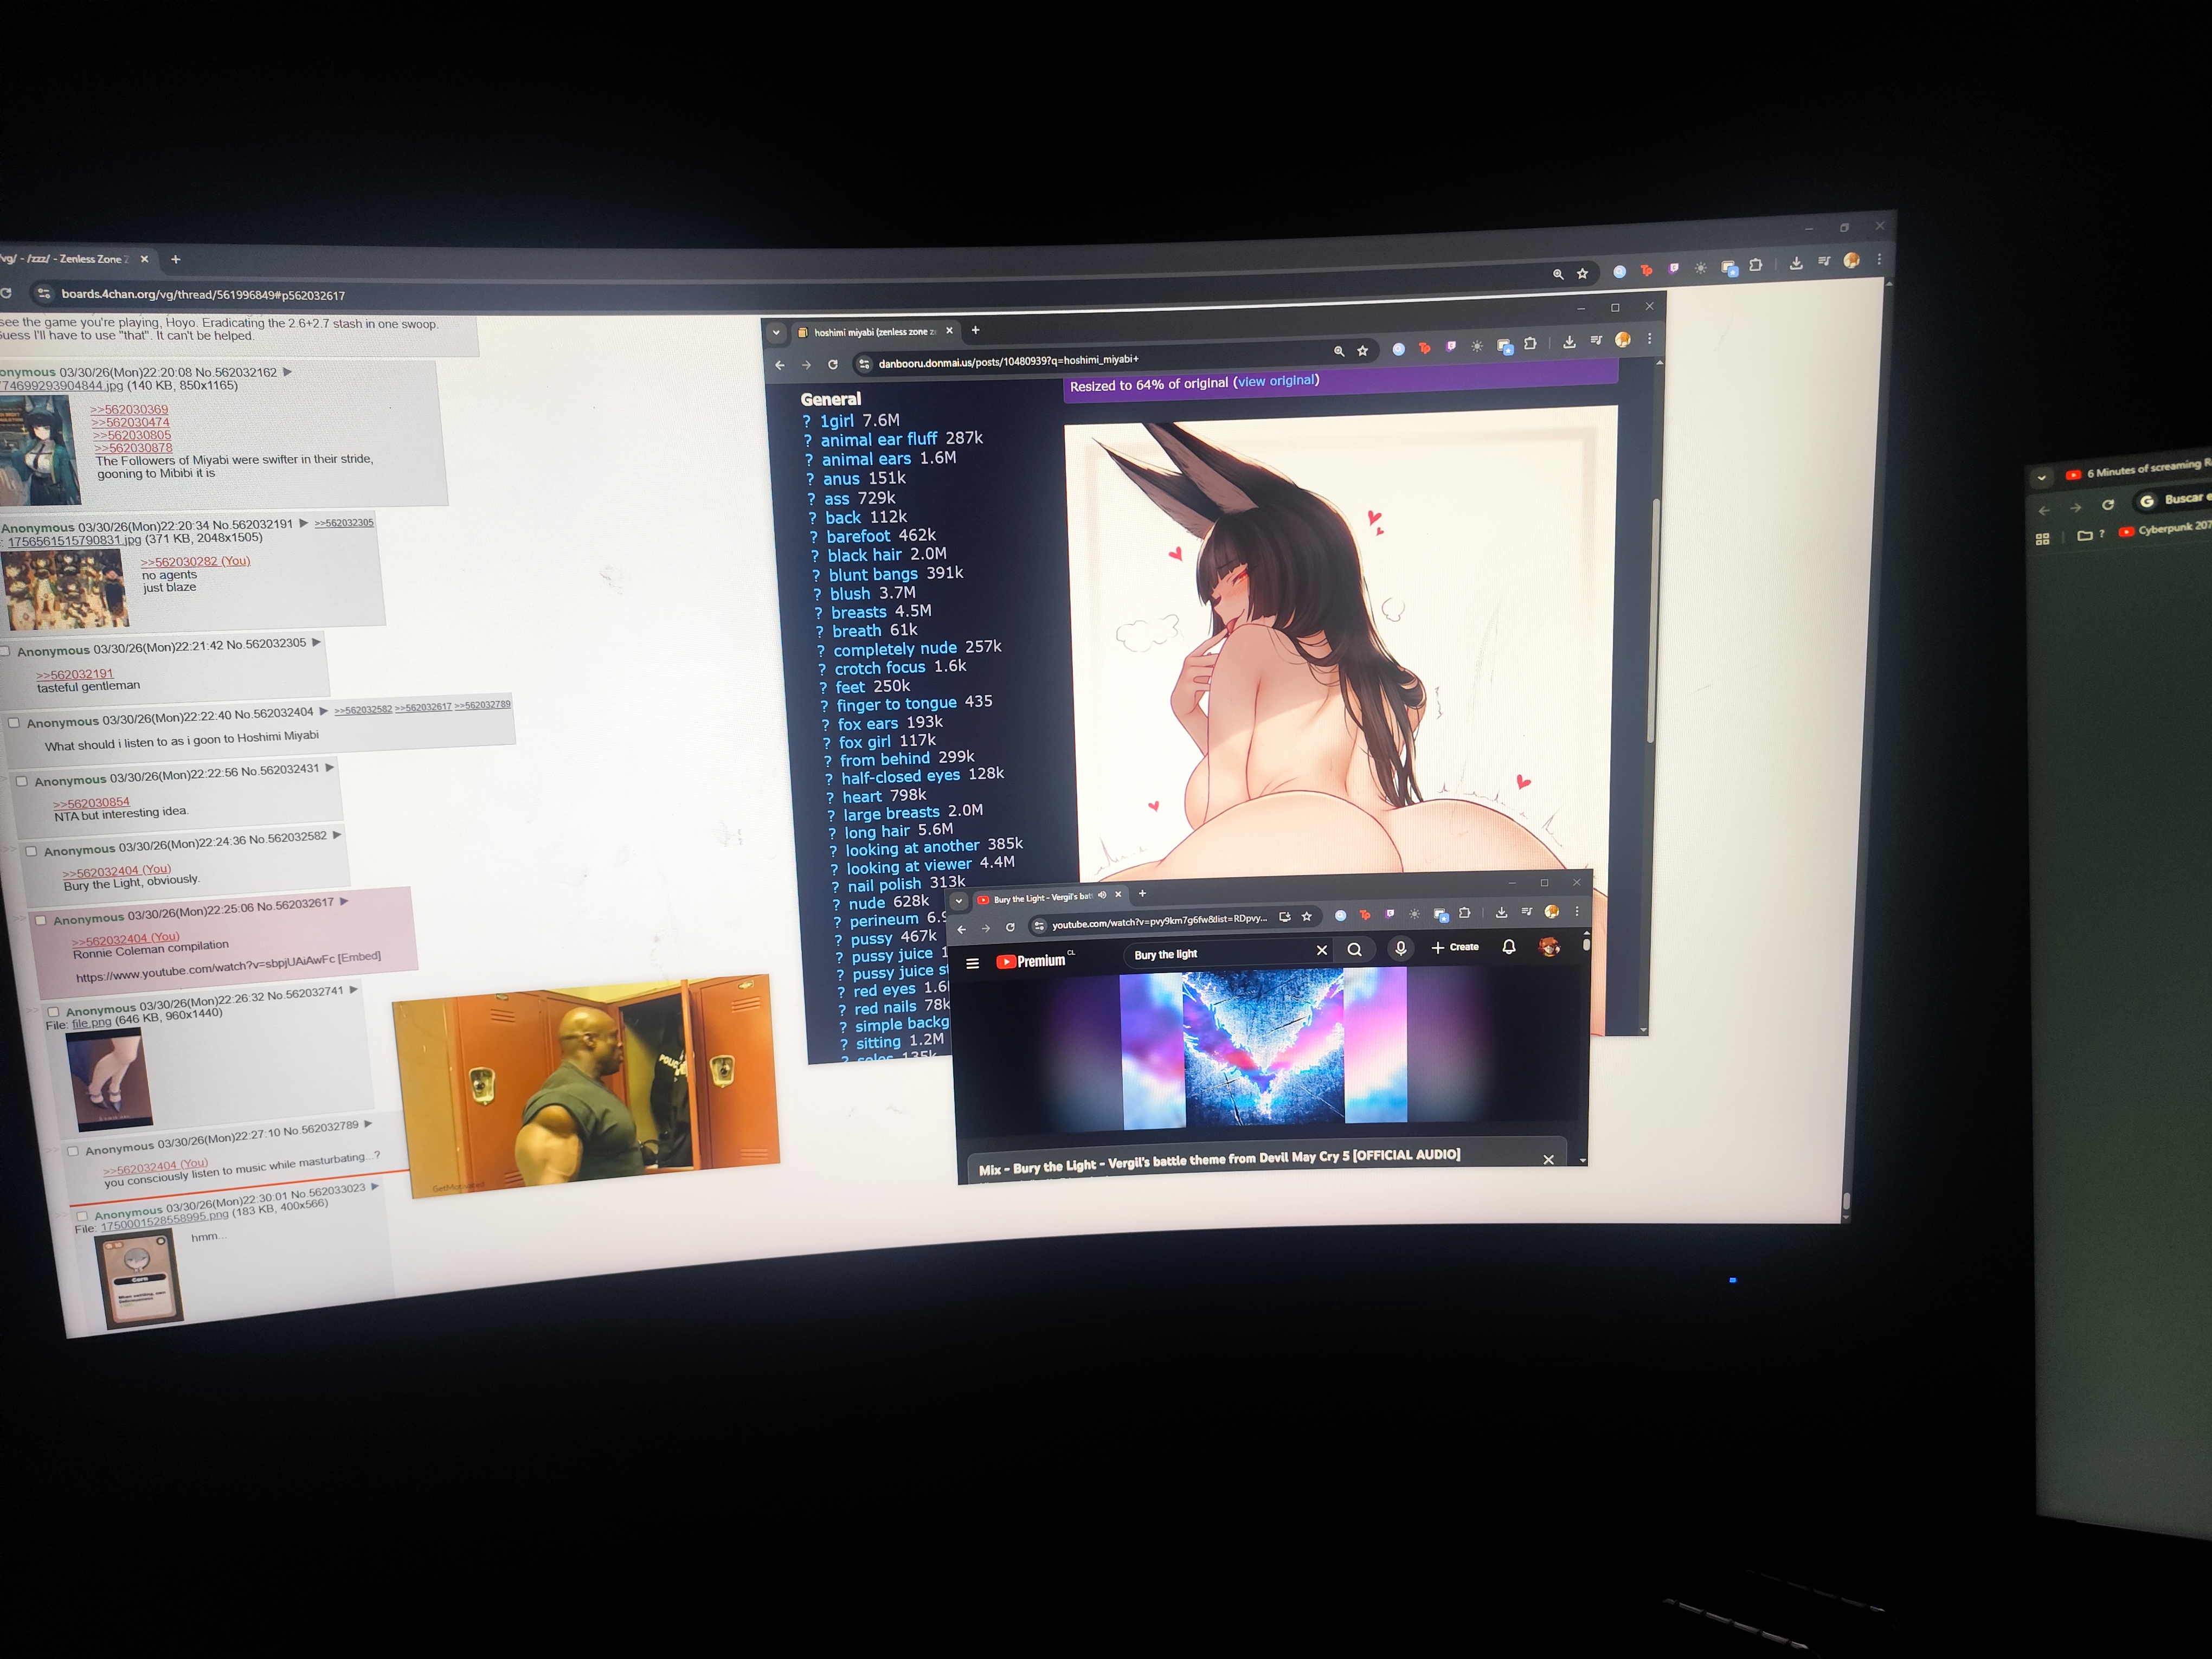Open post menu arrow for No.562032431

(x=330, y=767)
